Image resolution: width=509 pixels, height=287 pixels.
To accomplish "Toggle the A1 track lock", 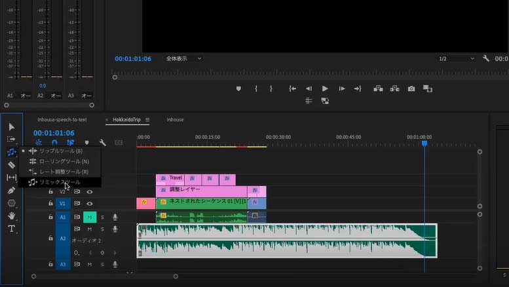I will pyautogui.click(x=50, y=217).
